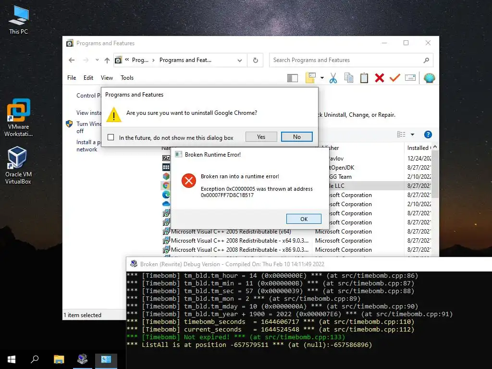Click the blue Help question mark icon

coord(428,135)
